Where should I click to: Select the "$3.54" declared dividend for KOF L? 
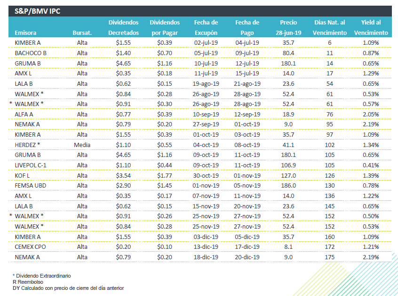pyautogui.click(x=123, y=175)
